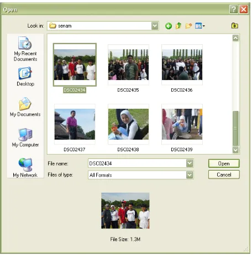Click the green Back arrow icon
Screen dimensions: 252x255
tap(169, 26)
